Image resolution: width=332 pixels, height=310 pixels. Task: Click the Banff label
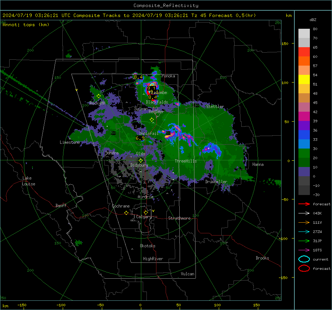coord(61,205)
